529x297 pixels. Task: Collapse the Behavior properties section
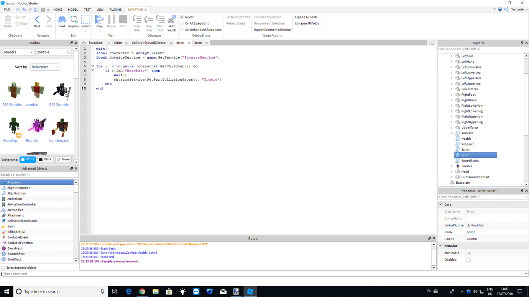[x=440, y=246]
